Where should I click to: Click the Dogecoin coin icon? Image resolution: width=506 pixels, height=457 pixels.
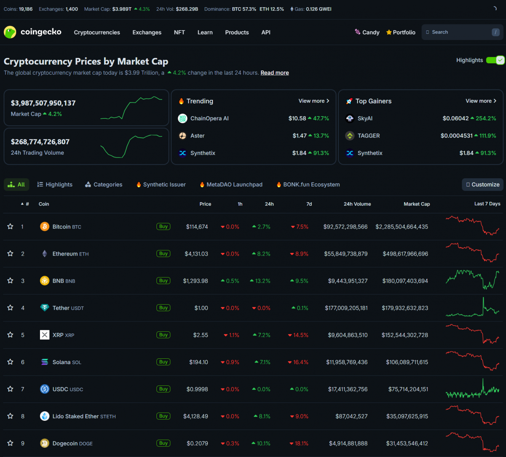tap(45, 443)
